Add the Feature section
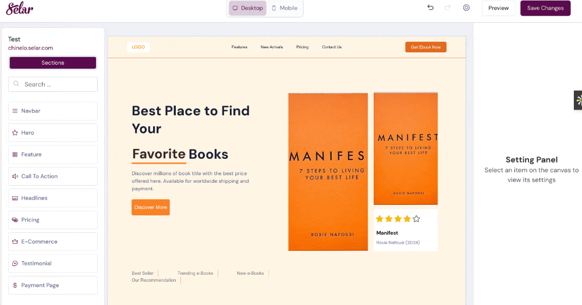Screen dimensions: 582x305 pyautogui.click(x=53, y=155)
